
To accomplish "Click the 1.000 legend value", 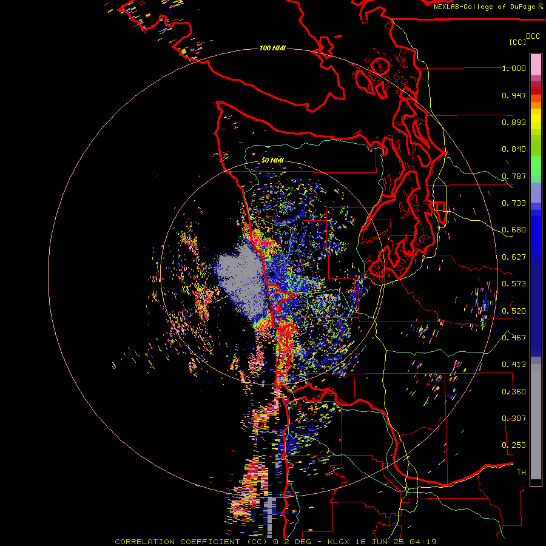I will [x=514, y=68].
